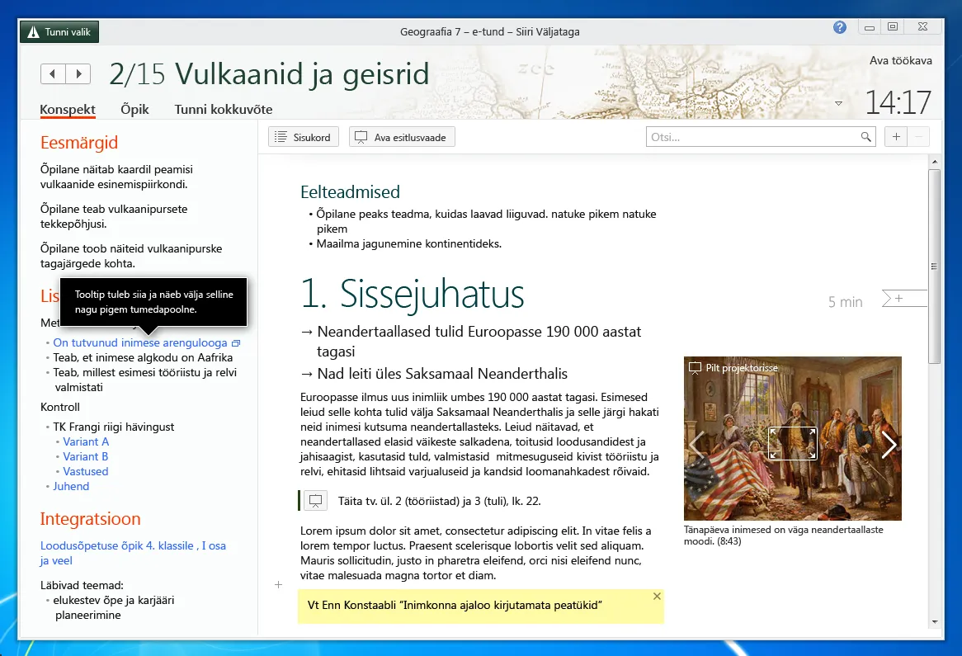Click the Läbivad teemad label

point(82,585)
